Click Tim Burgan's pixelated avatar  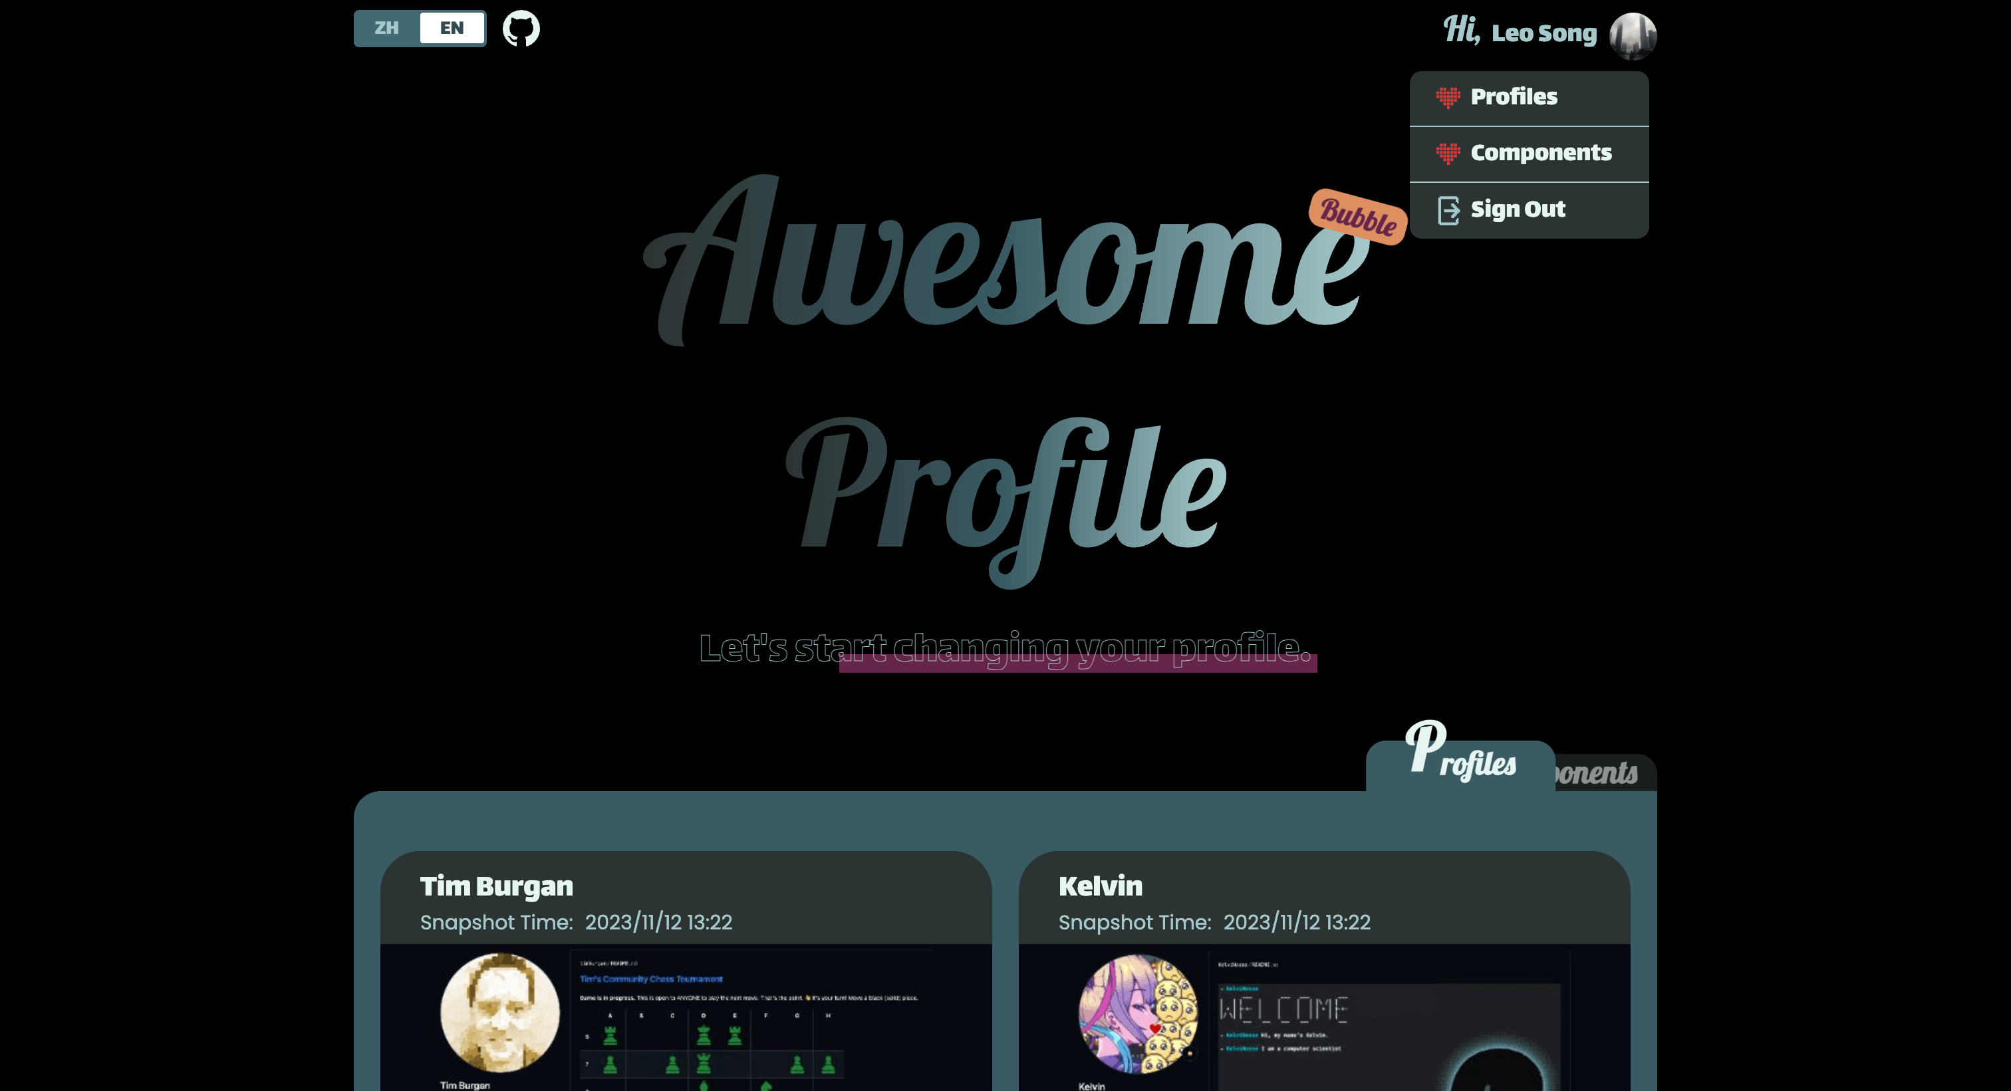(x=499, y=1011)
